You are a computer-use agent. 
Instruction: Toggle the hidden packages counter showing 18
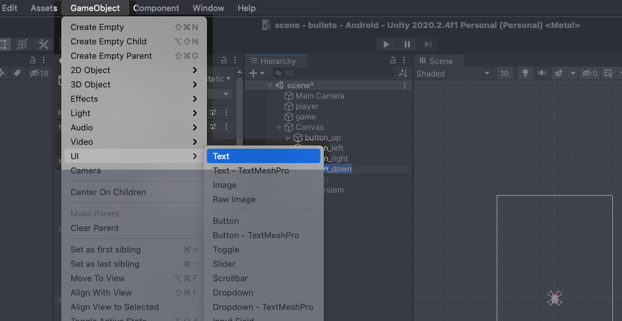pyautogui.click(x=39, y=73)
